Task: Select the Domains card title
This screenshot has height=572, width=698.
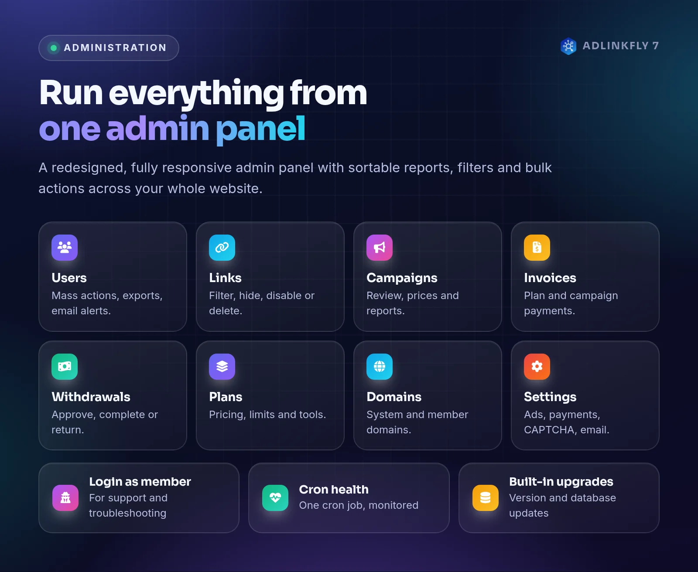Action: tap(394, 397)
